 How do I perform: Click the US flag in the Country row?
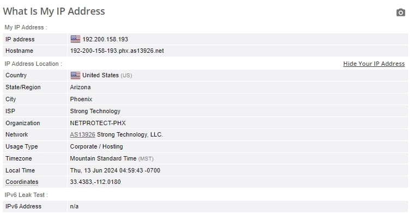coord(75,75)
